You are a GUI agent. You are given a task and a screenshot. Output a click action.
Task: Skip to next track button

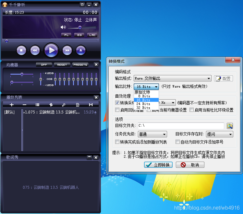pos(67,50)
